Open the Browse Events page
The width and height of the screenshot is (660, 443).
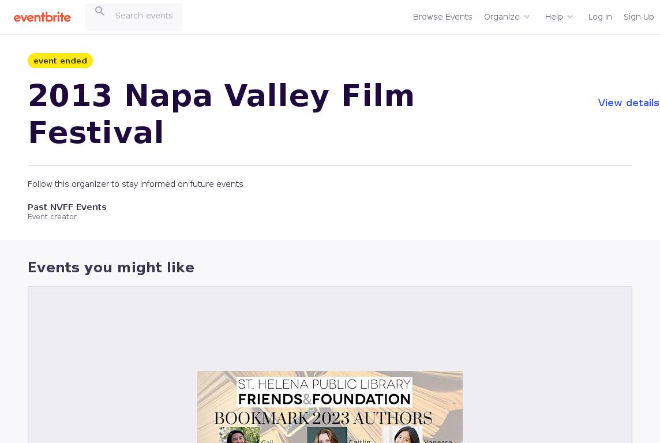[442, 17]
